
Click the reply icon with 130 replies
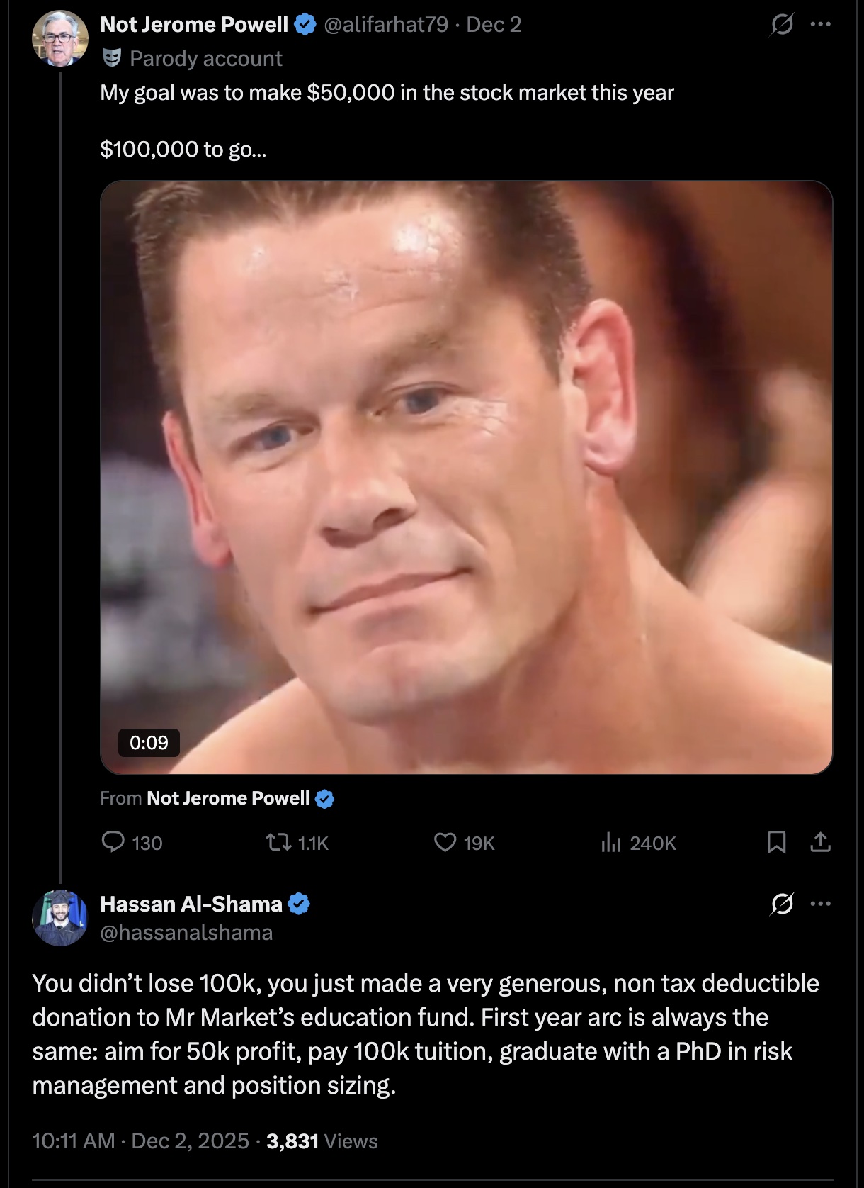pyautogui.click(x=113, y=842)
